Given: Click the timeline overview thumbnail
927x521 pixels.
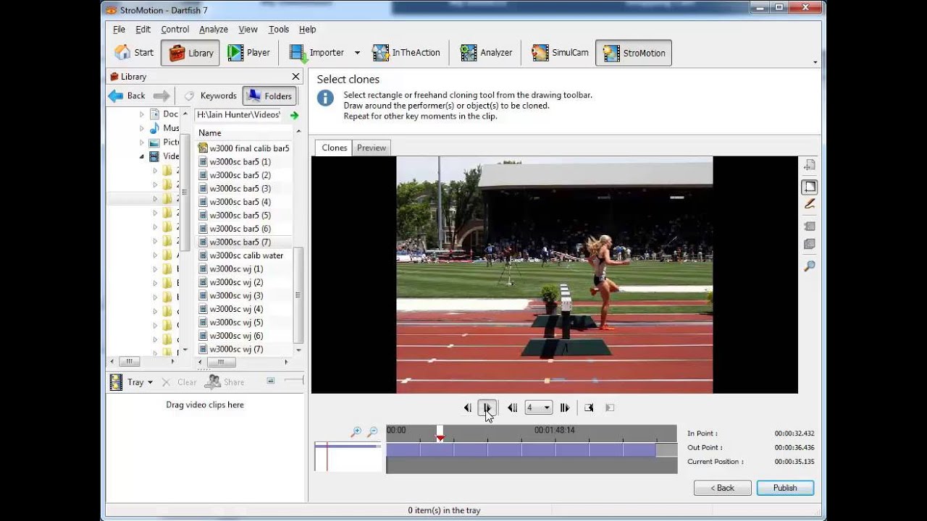Looking at the screenshot, I should pyautogui.click(x=348, y=457).
